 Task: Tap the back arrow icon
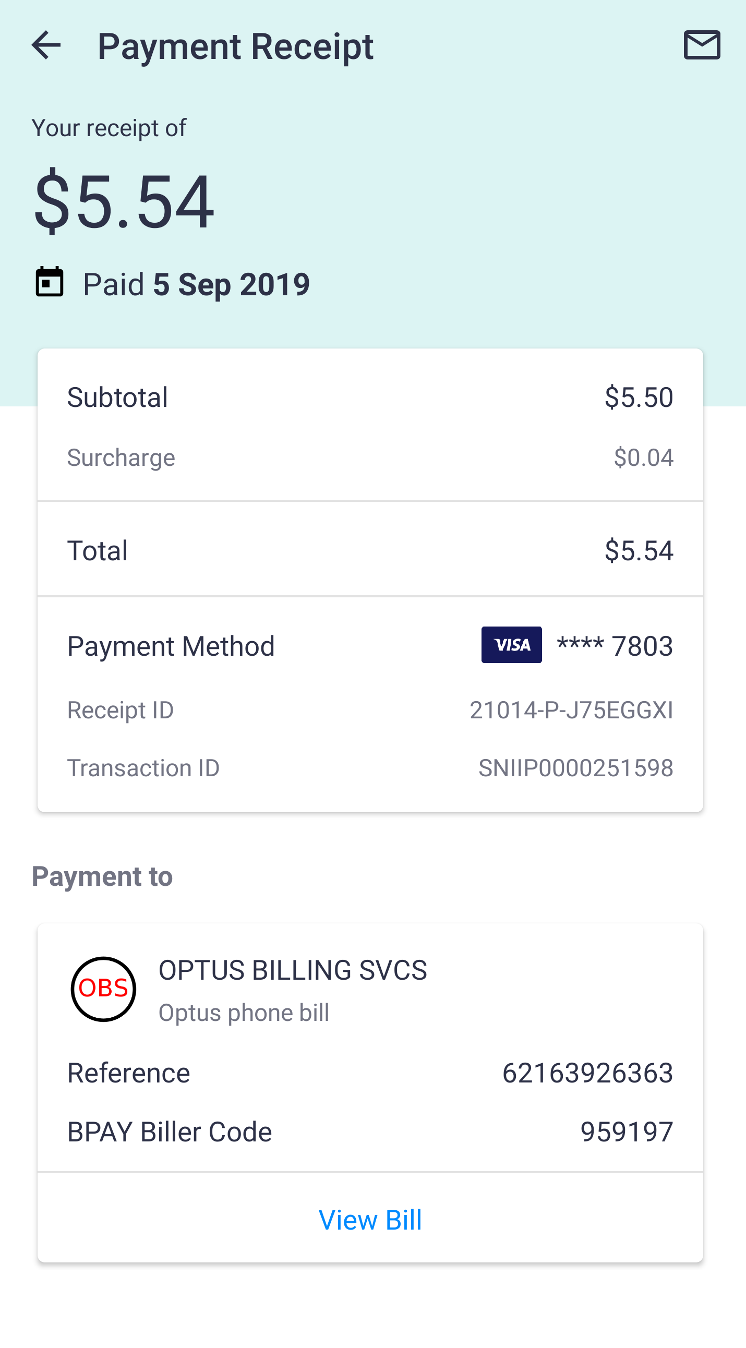(x=46, y=45)
